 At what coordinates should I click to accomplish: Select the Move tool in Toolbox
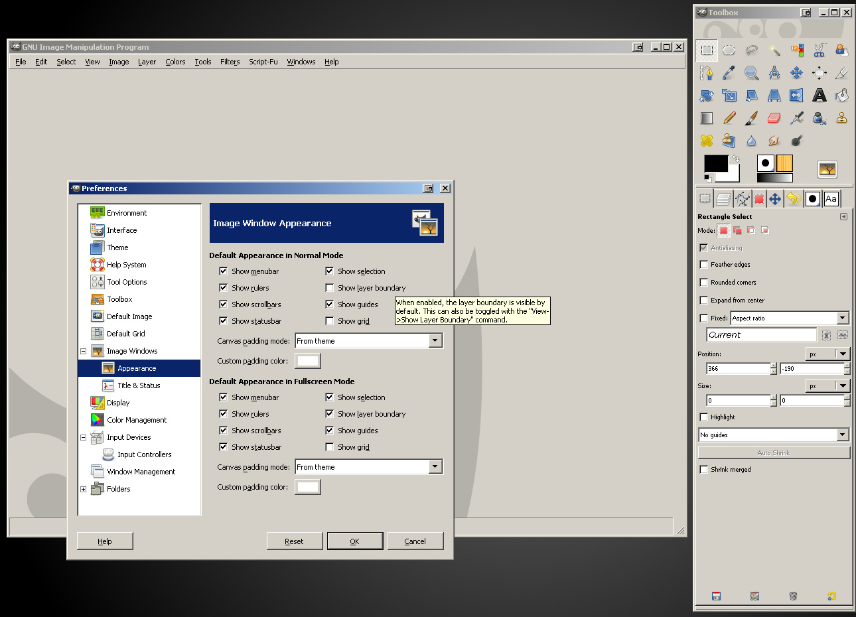tap(797, 73)
